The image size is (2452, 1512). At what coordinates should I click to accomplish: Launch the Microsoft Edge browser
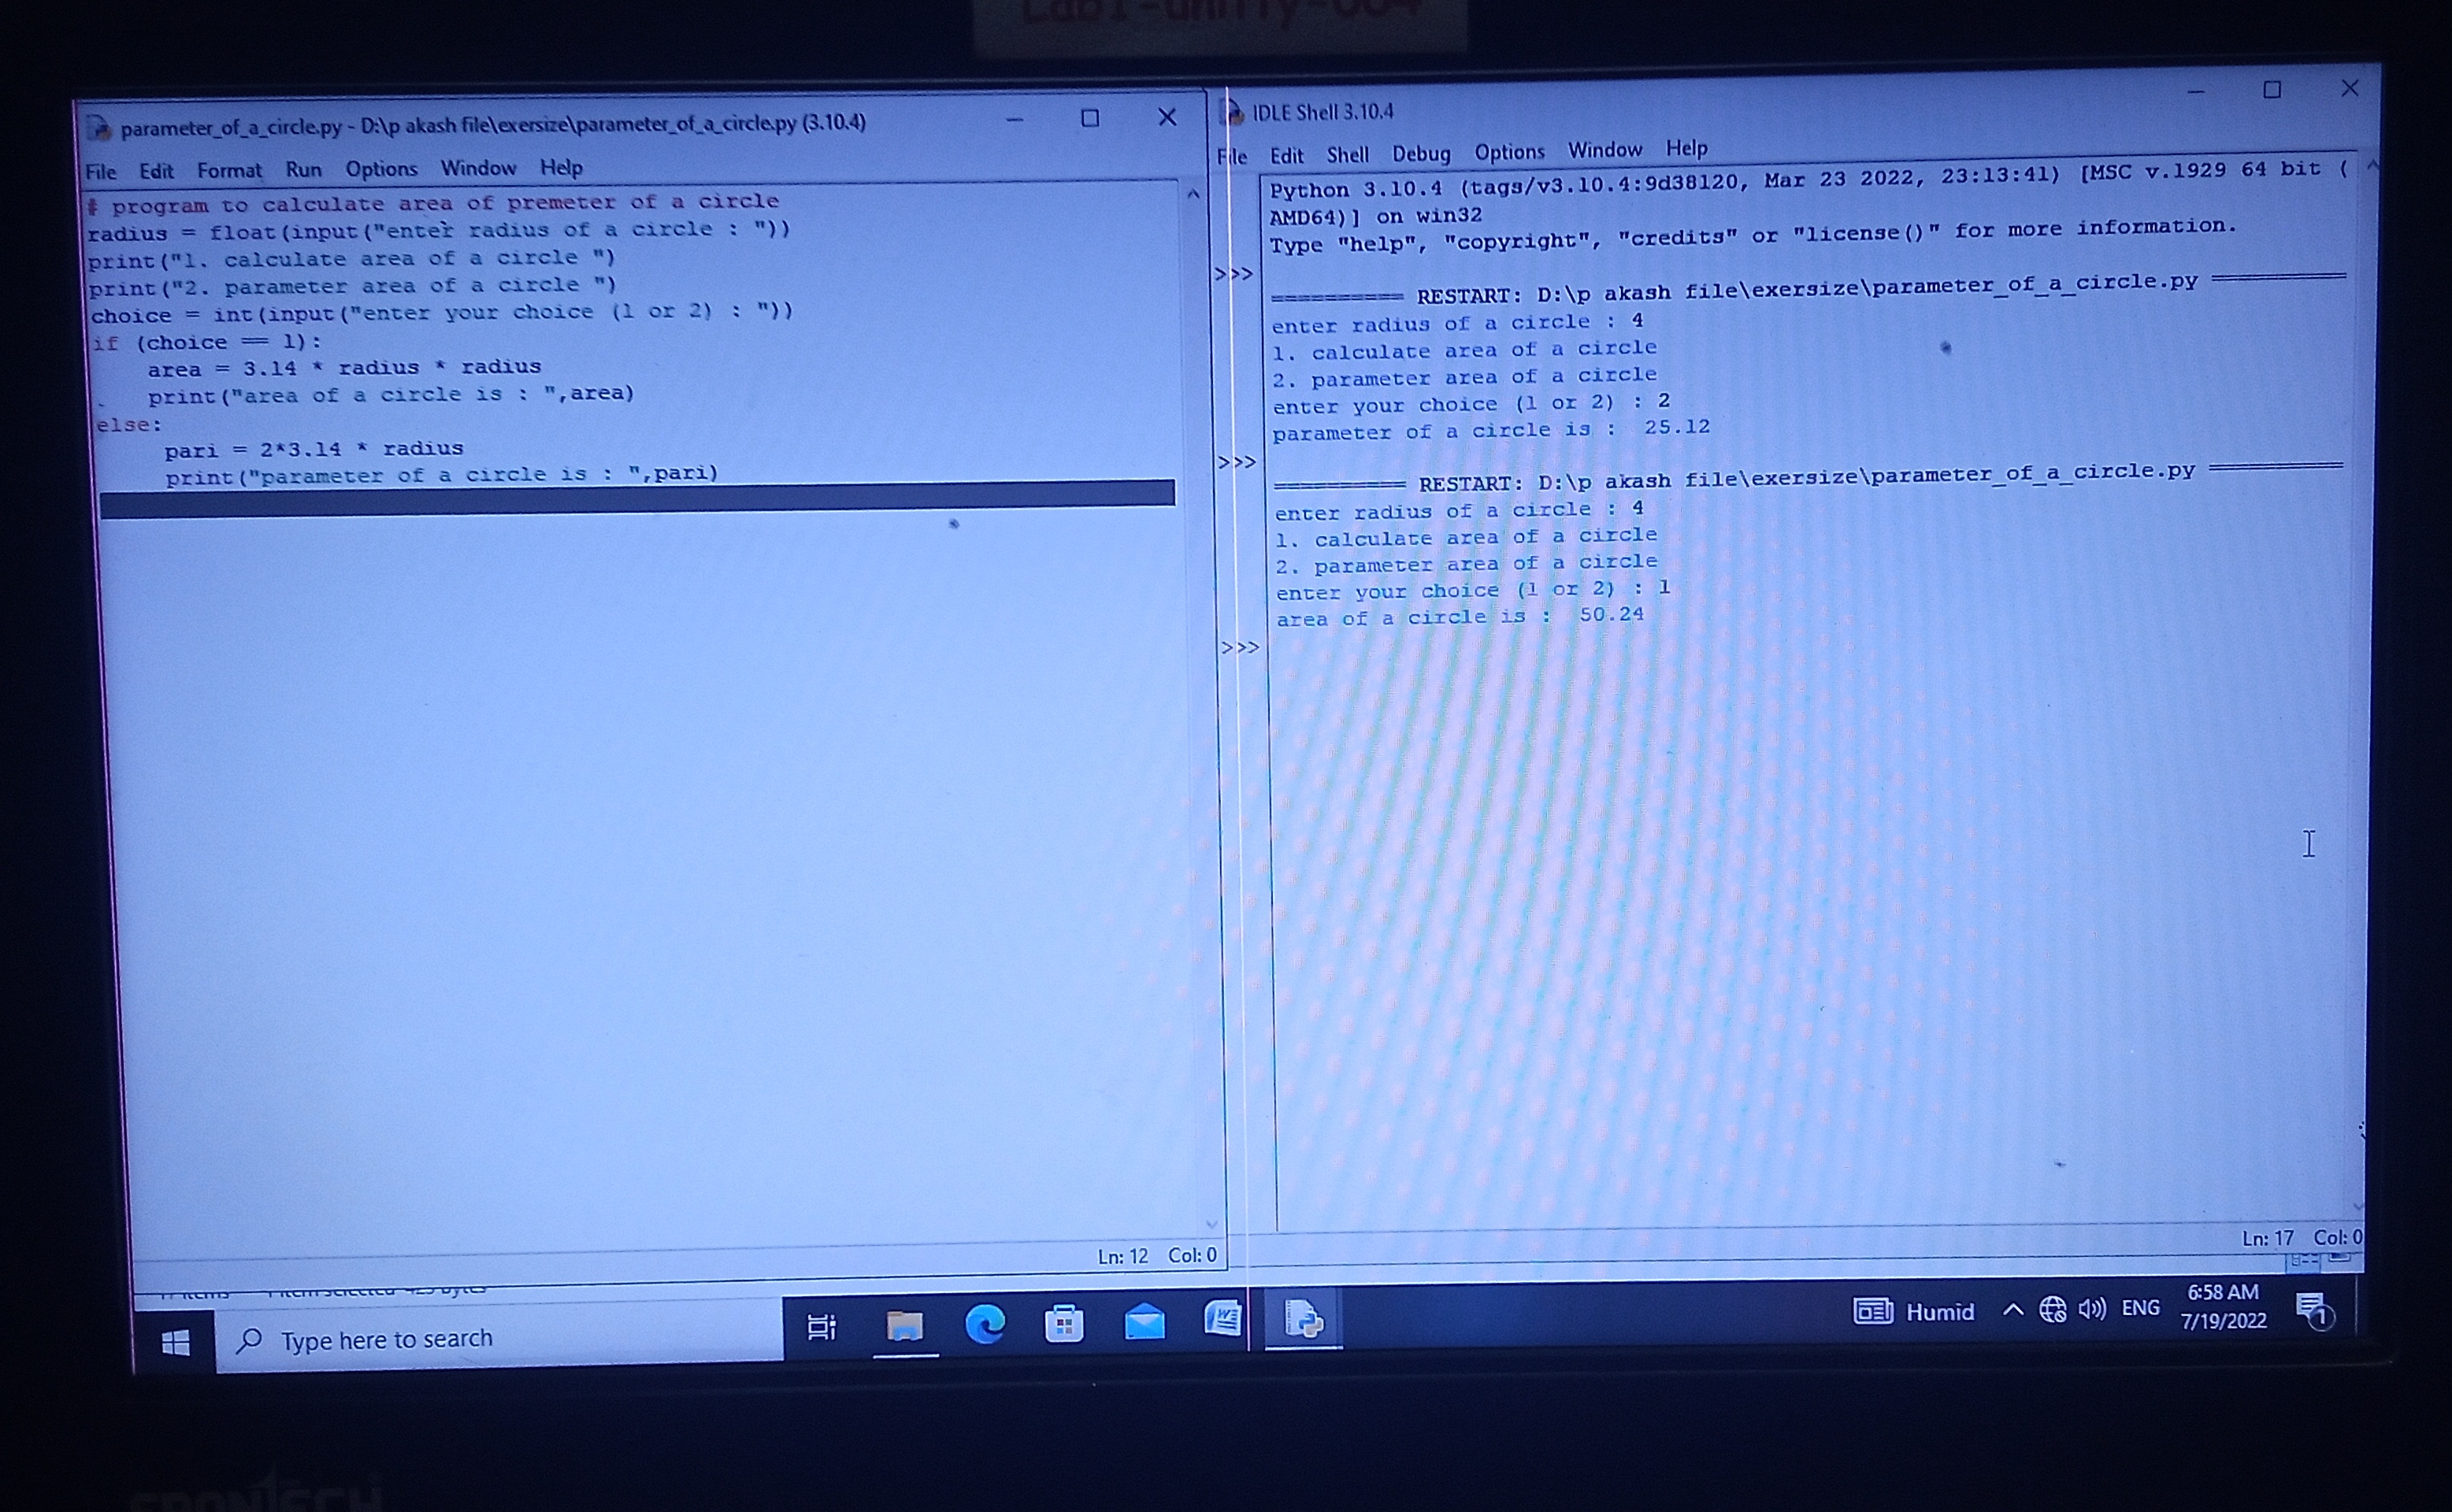coord(985,1325)
